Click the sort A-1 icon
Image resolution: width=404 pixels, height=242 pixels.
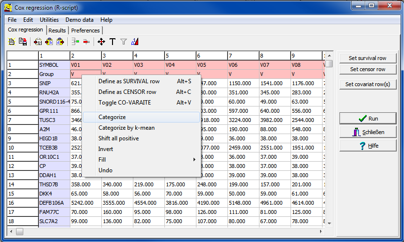point(135,42)
